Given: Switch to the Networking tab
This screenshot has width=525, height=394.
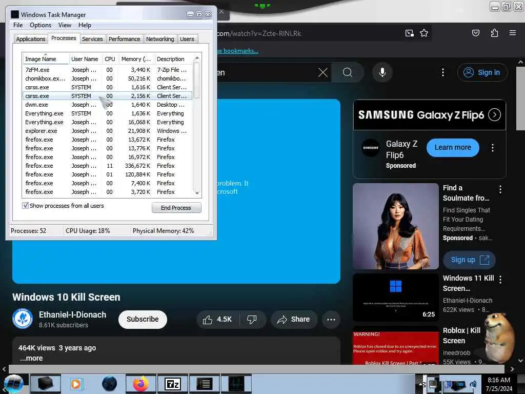Looking at the screenshot, I should click(x=160, y=39).
